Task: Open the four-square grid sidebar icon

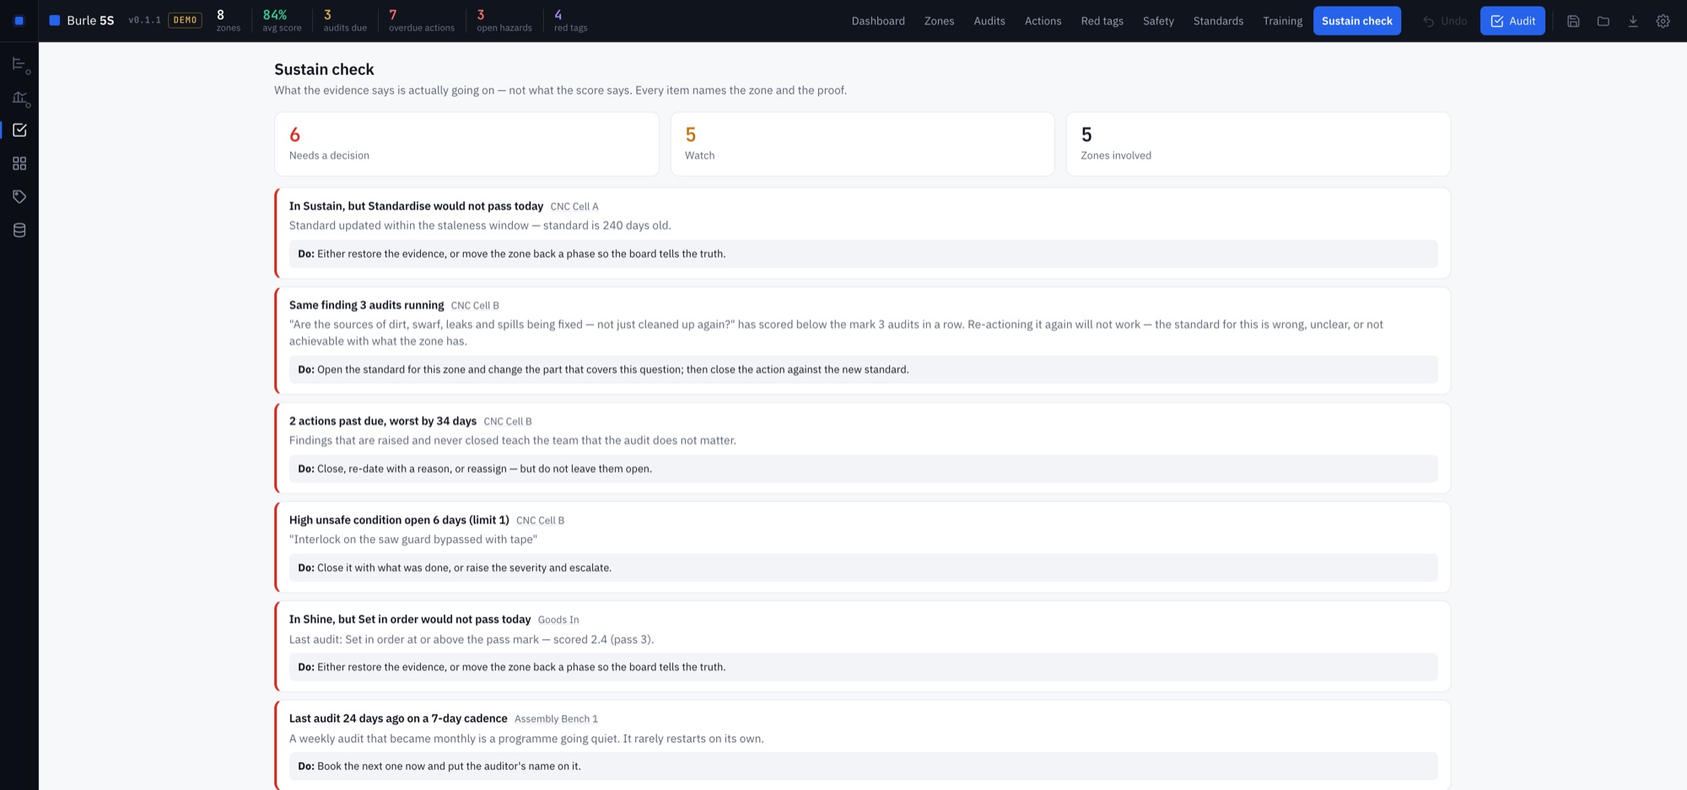Action: pos(20,164)
